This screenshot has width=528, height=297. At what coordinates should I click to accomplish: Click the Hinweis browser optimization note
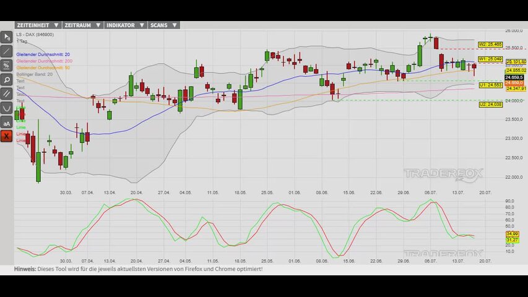pyautogui.click(x=138, y=269)
